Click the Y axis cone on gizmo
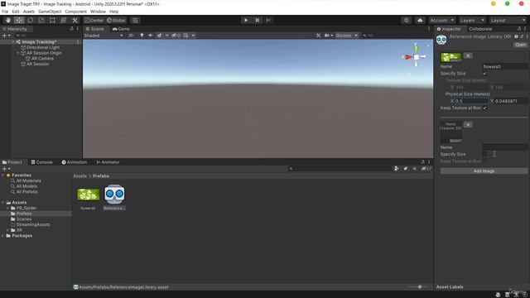 (416, 49)
